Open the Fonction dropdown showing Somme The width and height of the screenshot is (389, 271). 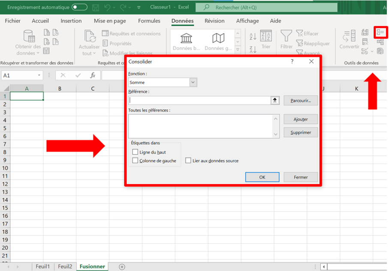pos(192,82)
